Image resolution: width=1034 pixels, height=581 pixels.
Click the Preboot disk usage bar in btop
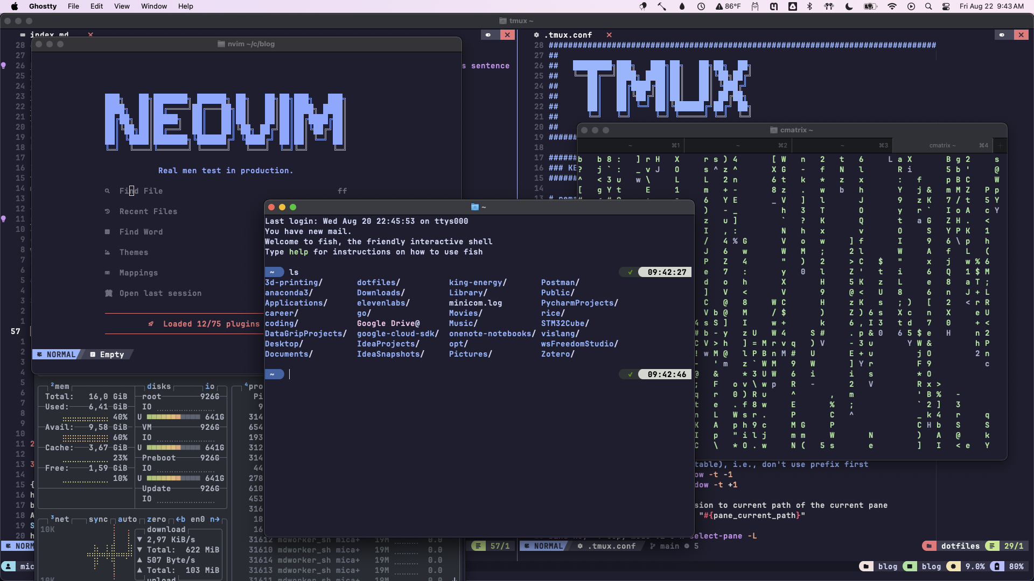[173, 478]
